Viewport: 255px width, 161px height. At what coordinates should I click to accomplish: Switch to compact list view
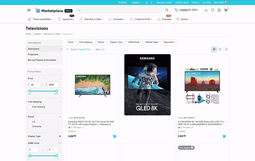tap(226, 49)
